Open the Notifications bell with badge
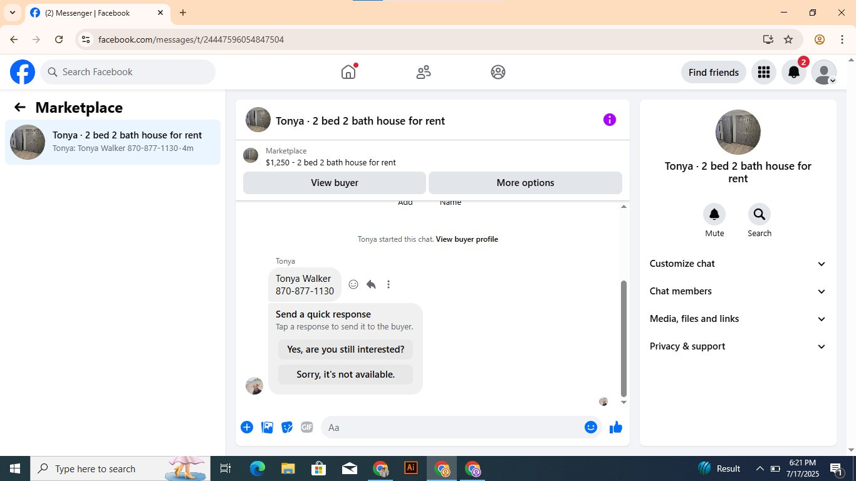Viewport: 856px width, 481px height. point(794,72)
